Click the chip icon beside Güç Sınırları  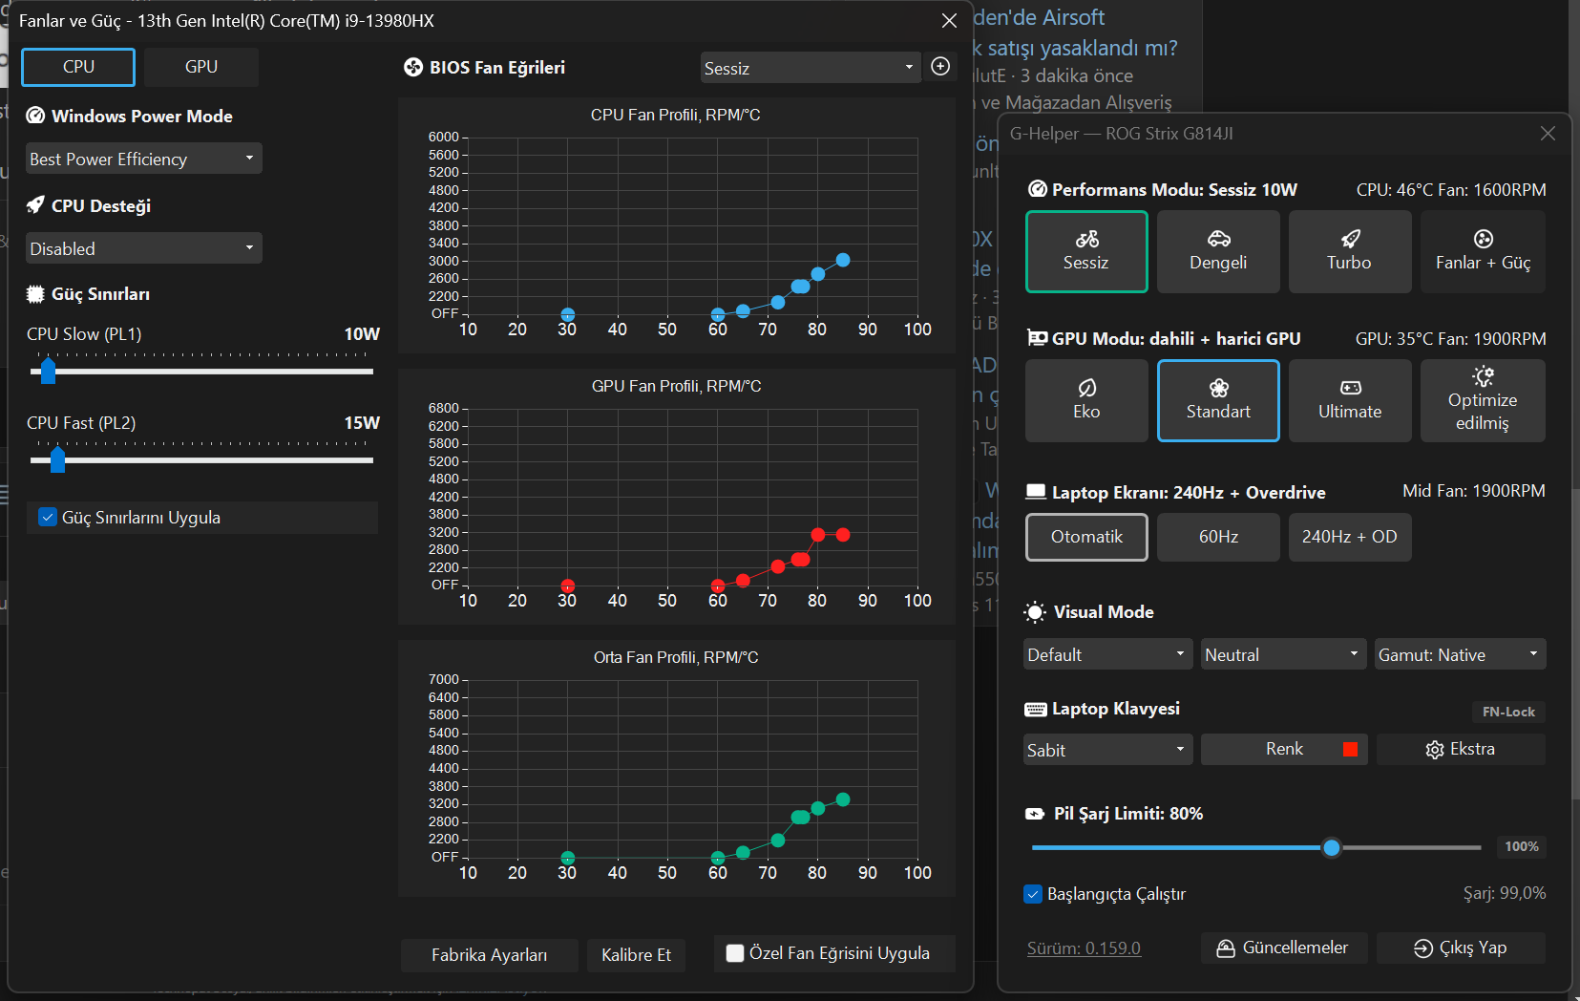tap(35, 294)
